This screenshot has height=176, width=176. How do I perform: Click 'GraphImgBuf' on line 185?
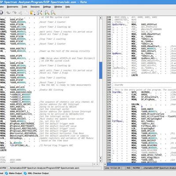click(148, 128)
